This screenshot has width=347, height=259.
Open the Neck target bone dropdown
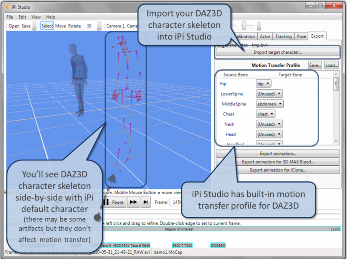tap(269, 124)
